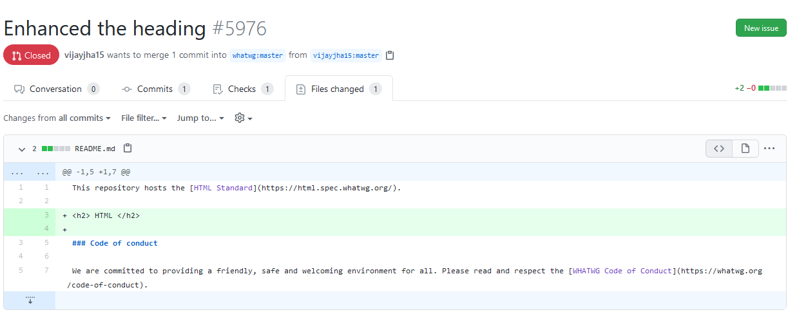788x319 pixels.
Task: Click the green New issue button
Action: pyautogui.click(x=761, y=28)
